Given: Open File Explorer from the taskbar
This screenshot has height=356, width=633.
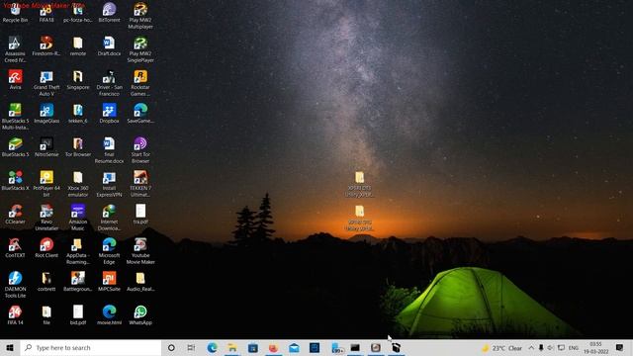Looking at the screenshot, I should tap(232, 348).
